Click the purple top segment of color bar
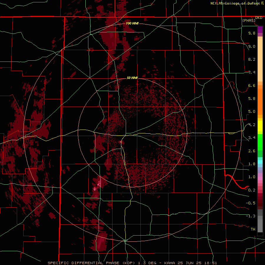The width and height of the screenshot is (265, 265). [260, 29]
